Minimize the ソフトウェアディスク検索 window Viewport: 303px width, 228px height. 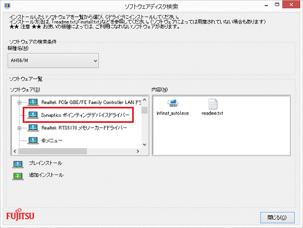pyautogui.click(x=267, y=5)
